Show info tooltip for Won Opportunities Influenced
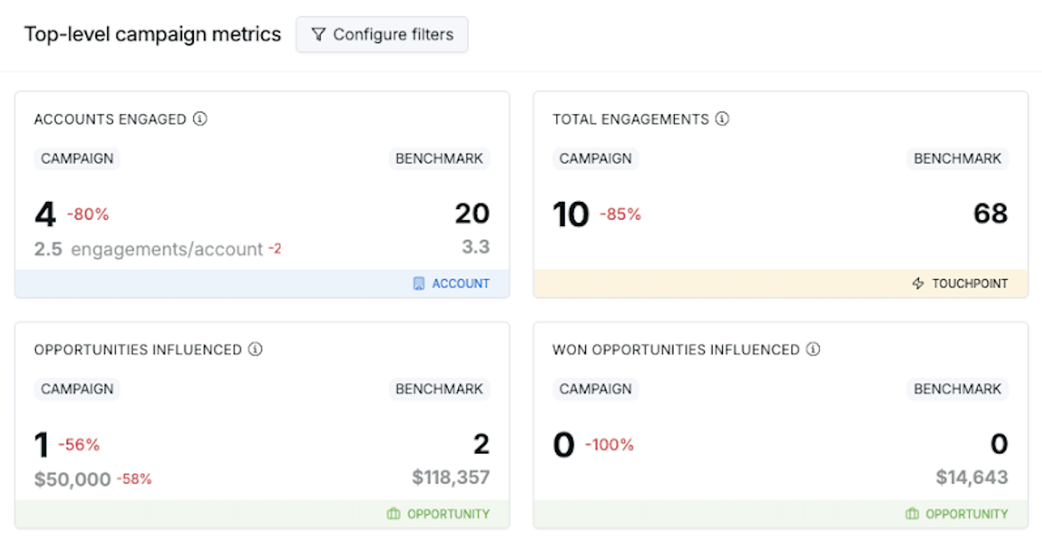1042x541 pixels. (x=813, y=349)
